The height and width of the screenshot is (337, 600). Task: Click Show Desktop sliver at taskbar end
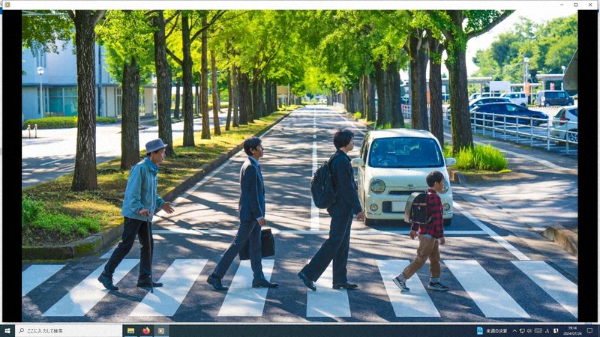(598, 330)
